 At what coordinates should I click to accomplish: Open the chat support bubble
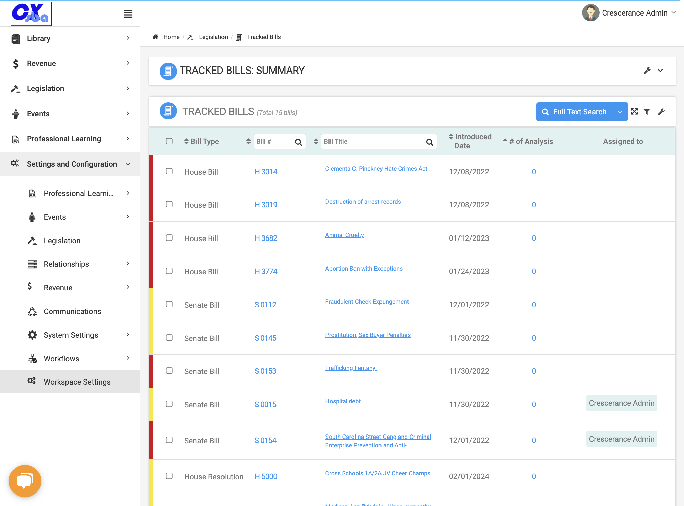coord(25,481)
